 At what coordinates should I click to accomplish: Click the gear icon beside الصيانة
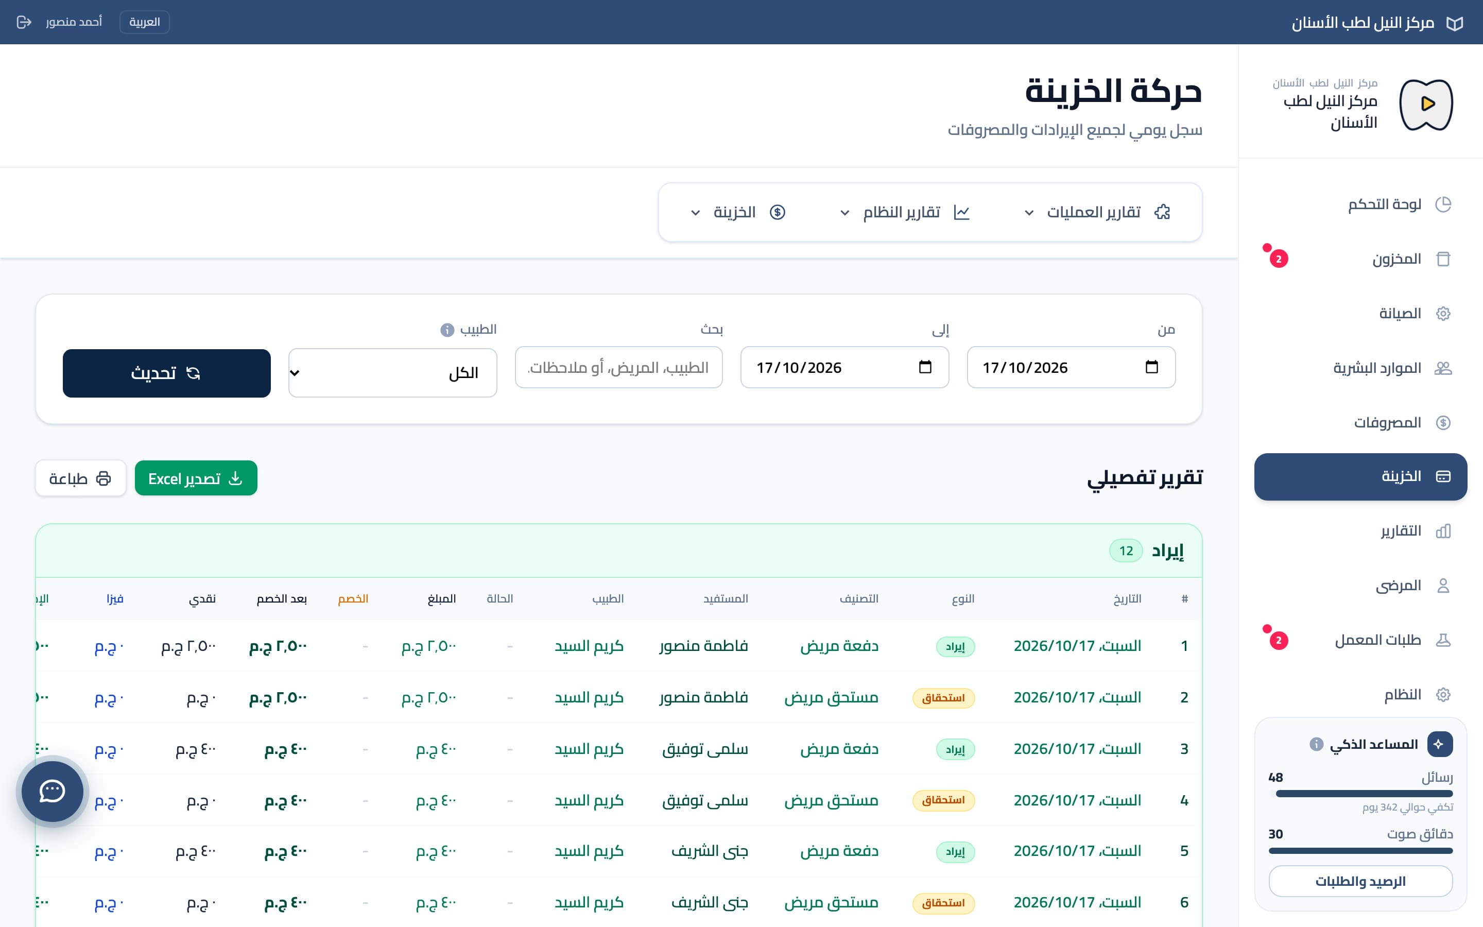tap(1443, 313)
